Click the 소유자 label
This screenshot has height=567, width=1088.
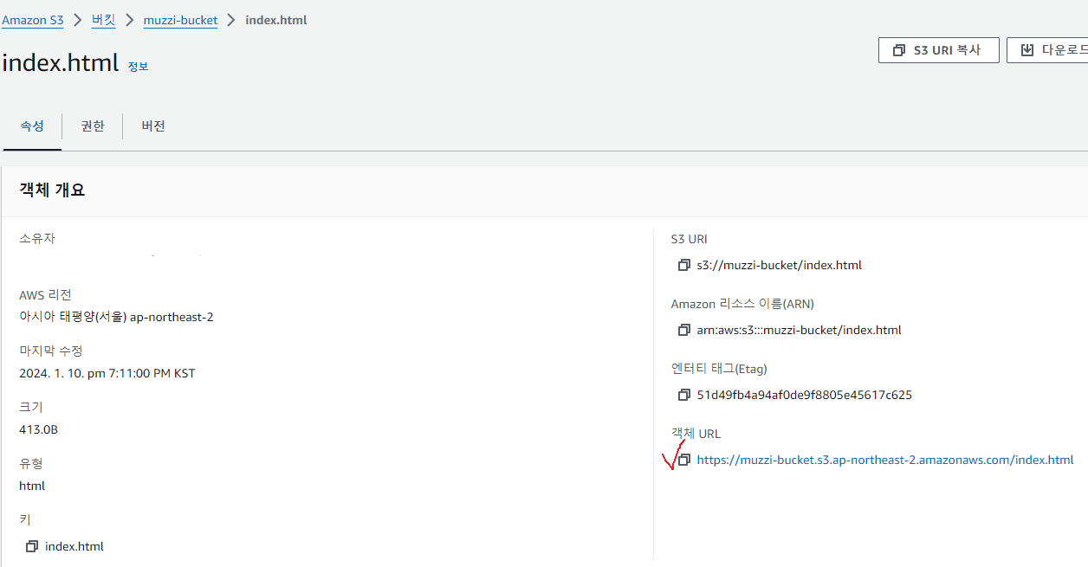coord(37,239)
